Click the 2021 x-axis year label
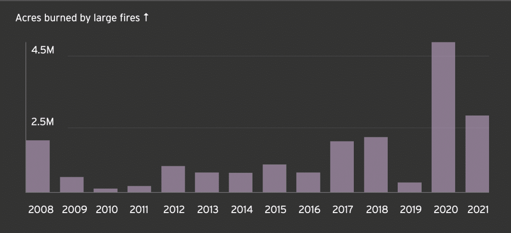511x233 pixels. pyautogui.click(x=477, y=209)
